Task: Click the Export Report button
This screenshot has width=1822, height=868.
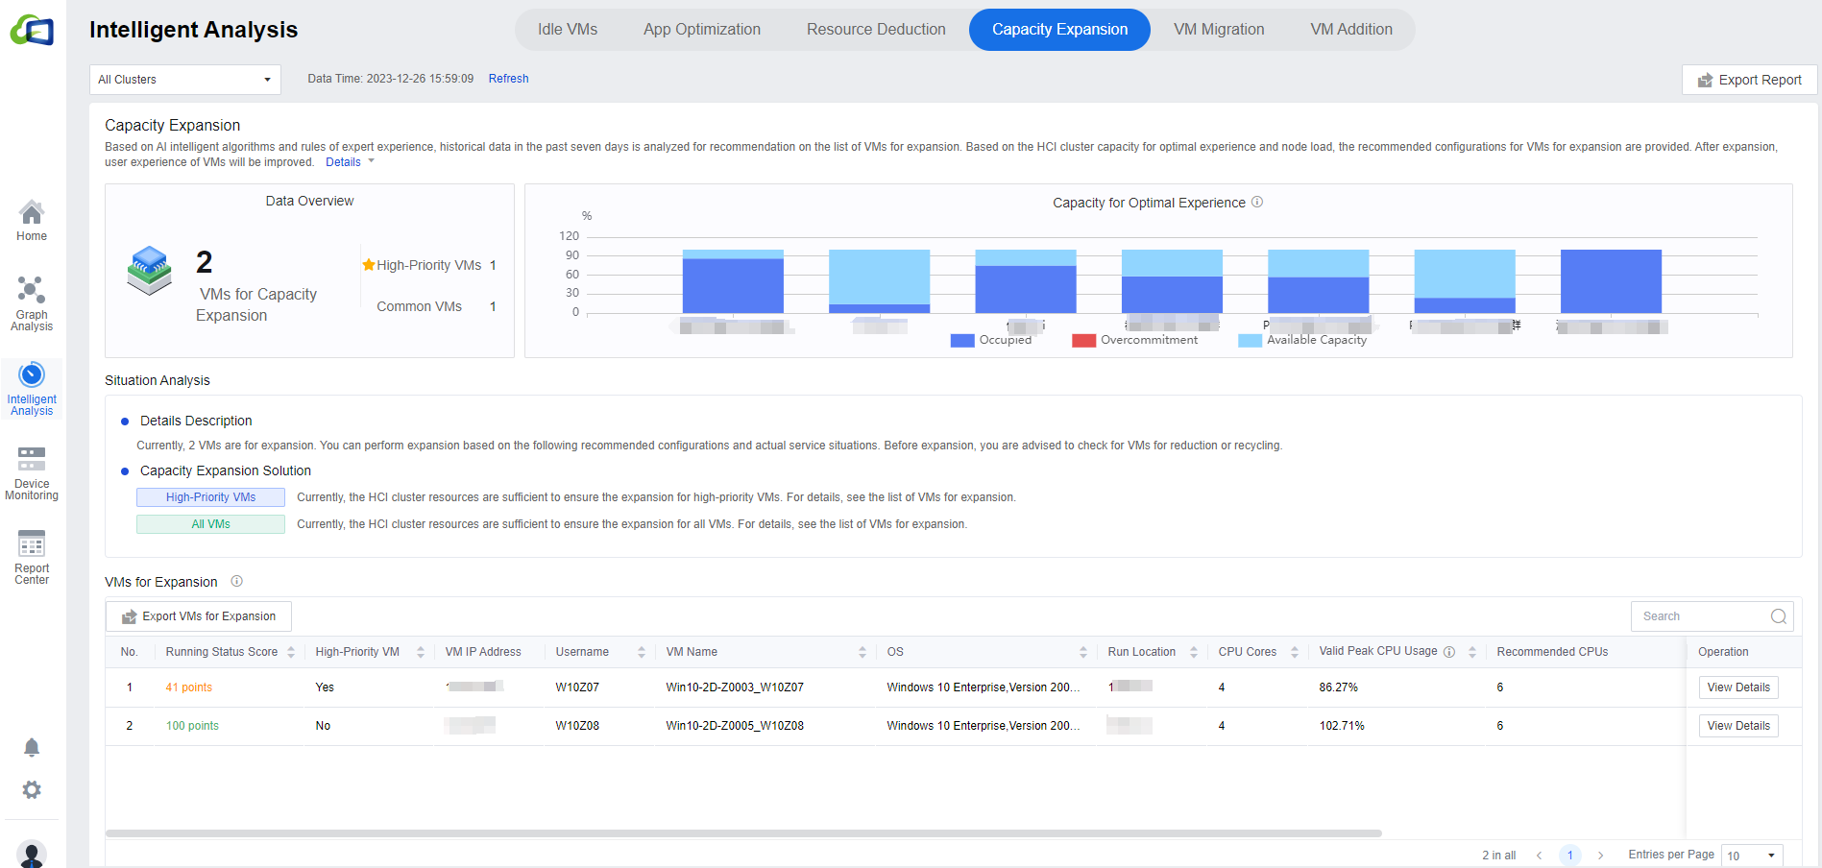Action: [1748, 80]
